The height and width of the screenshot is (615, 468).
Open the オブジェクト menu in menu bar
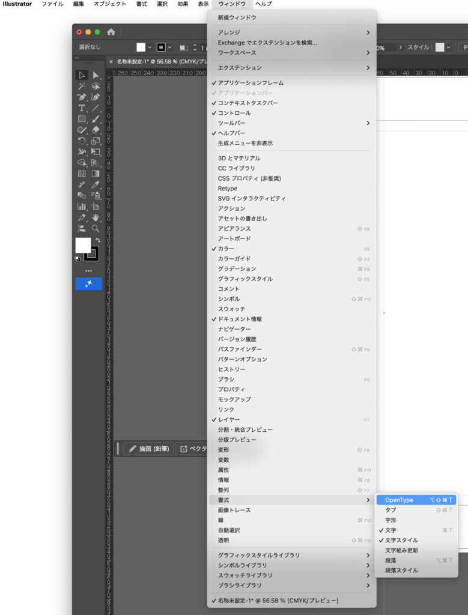pyautogui.click(x=110, y=4)
